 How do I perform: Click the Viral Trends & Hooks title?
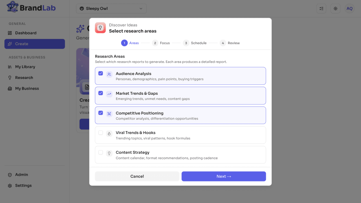pyautogui.click(x=136, y=133)
